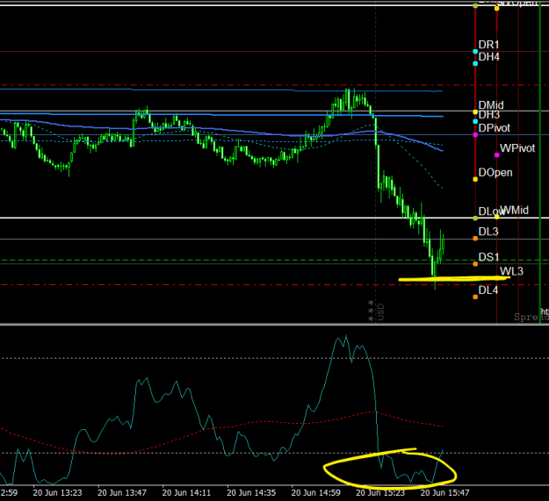Select the WL3 level label
This screenshot has width=549, height=501.
[511, 271]
